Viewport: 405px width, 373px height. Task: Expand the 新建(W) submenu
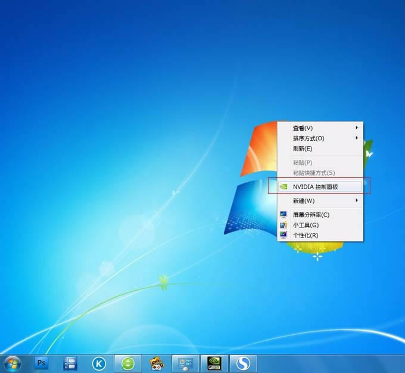point(320,201)
